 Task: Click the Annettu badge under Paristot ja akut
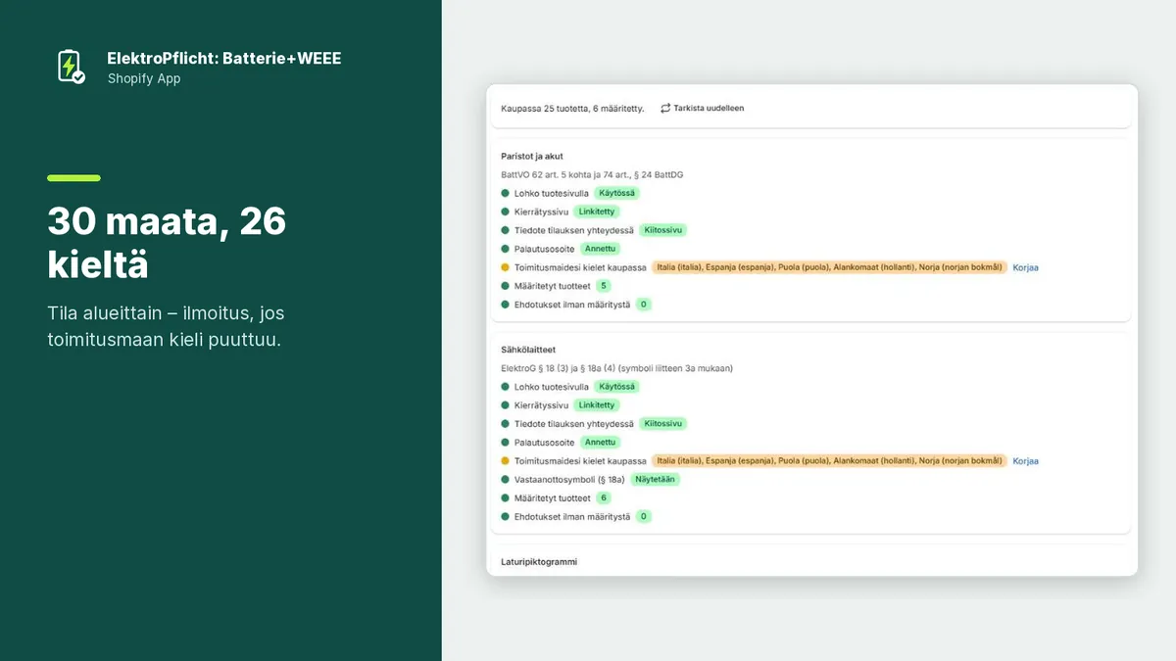tap(600, 249)
